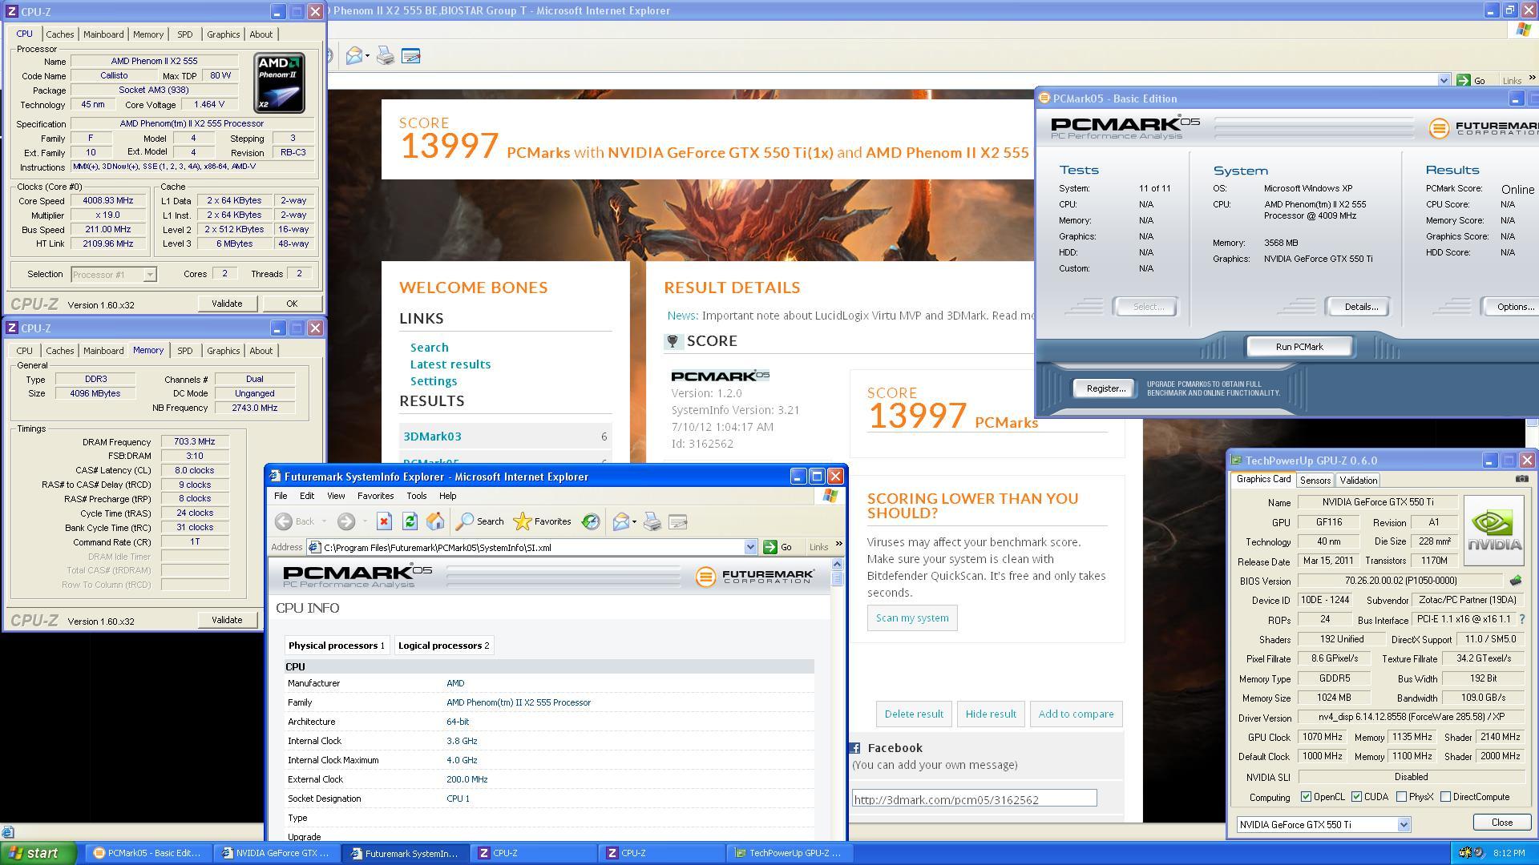Click Forward arrow in SystemInfo Explorer
1539x865 pixels.
point(345,522)
